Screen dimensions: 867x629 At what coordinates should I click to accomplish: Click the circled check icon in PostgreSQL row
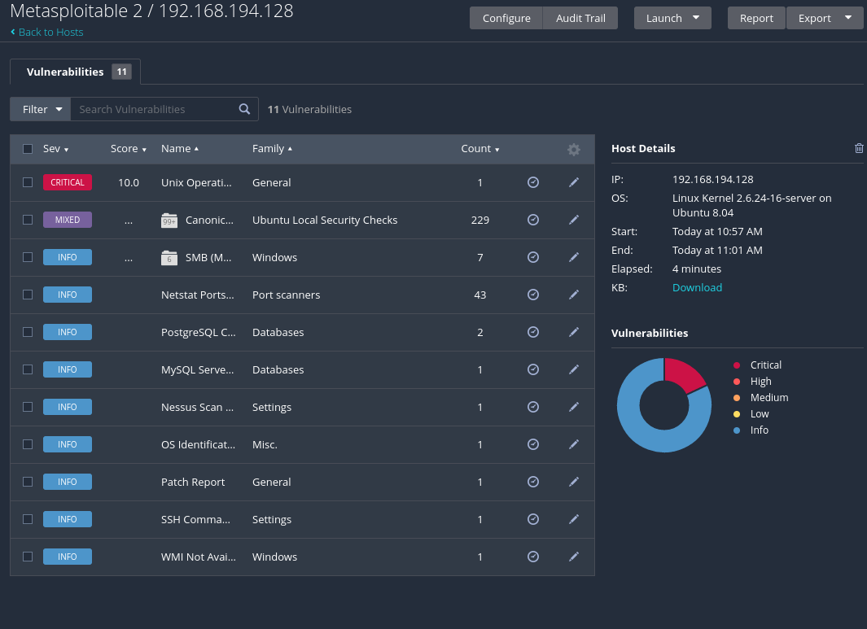[x=533, y=332]
